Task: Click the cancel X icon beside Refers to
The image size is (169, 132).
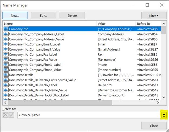Action: click(5, 115)
